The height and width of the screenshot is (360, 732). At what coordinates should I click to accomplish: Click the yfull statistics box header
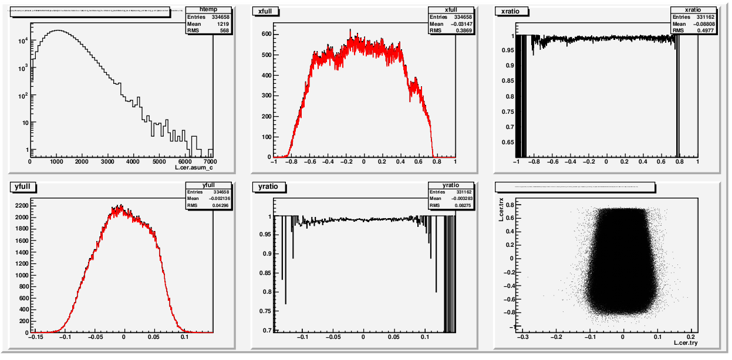[x=209, y=185]
